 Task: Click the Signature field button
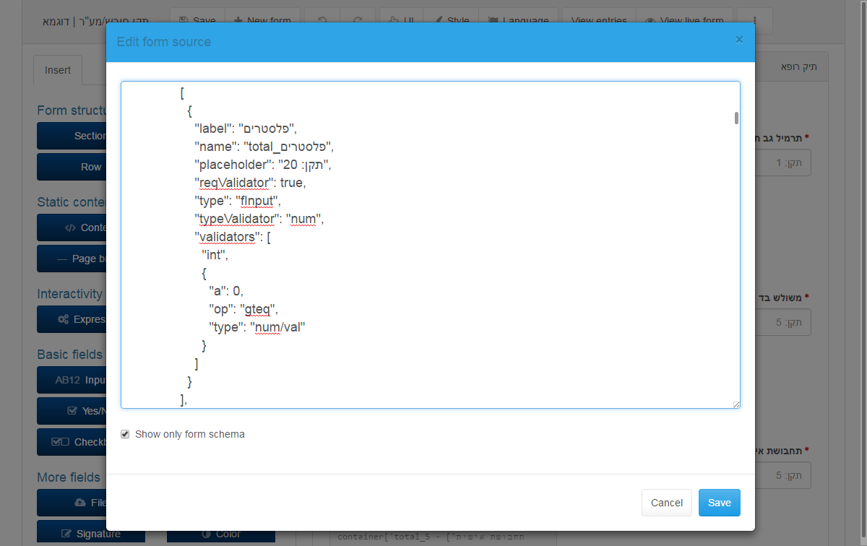tap(90, 534)
